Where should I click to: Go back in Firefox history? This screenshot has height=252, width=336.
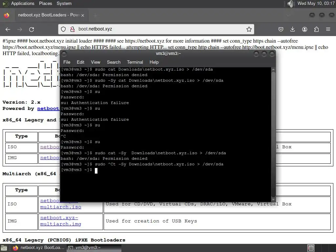(8, 29)
